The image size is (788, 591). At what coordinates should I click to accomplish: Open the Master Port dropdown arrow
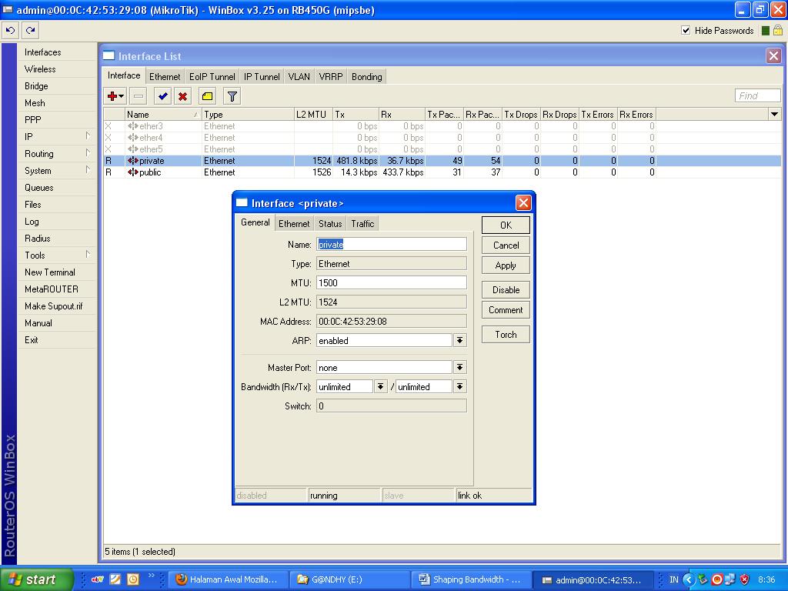tap(460, 367)
